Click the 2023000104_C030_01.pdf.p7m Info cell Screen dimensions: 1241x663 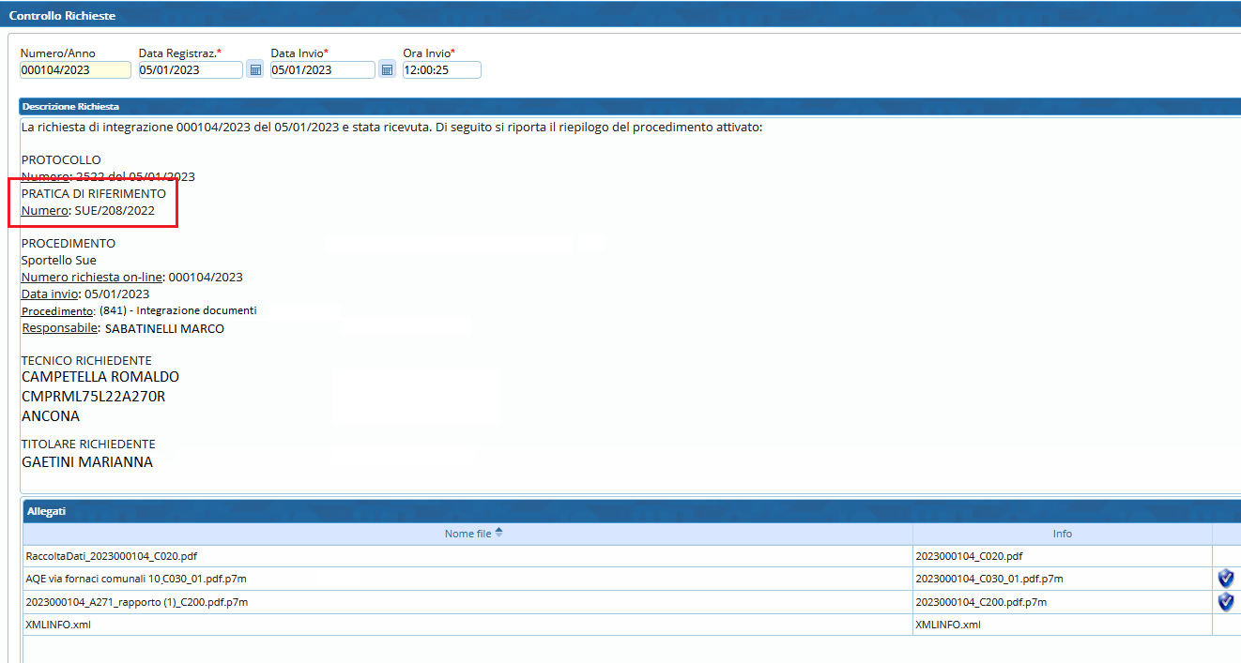[x=988, y=579]
